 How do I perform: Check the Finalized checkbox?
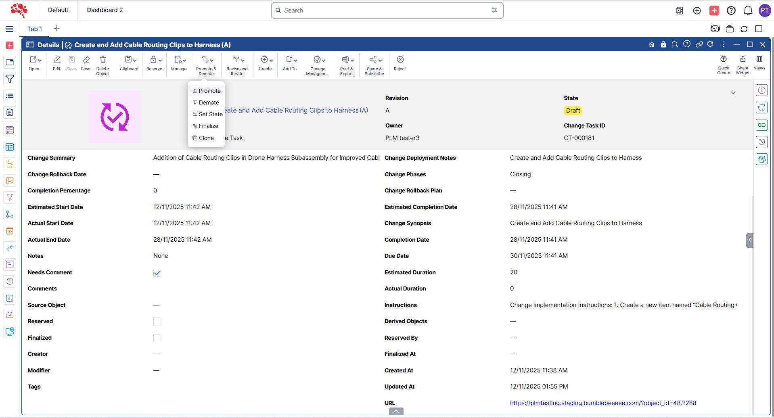157,338
